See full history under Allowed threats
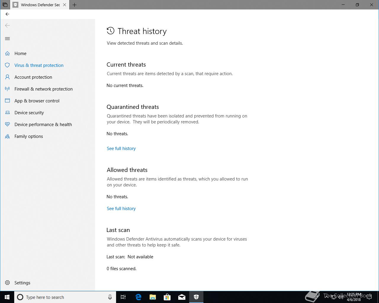The width and height of the screenshot is (379, 303). (x=121, y=209)
